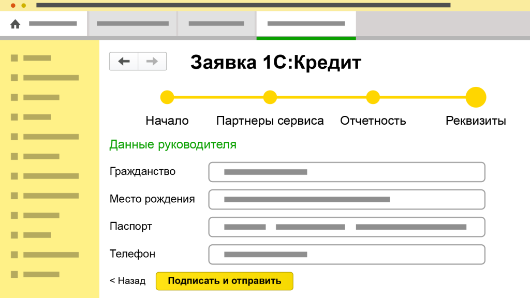
Task: Click the dark title bar at the top of the window
Action: [243, 5]
